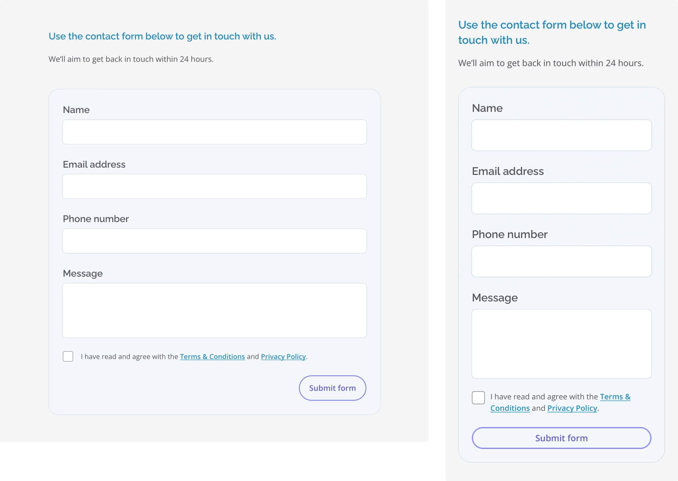Click the Email address field in desktop form
678x481 pixels.
(x=214, y=186)
